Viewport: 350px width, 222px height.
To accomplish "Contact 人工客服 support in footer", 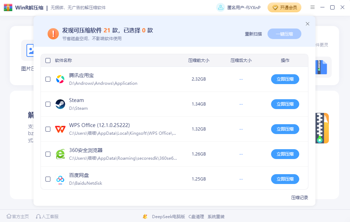I will point(47,217).
